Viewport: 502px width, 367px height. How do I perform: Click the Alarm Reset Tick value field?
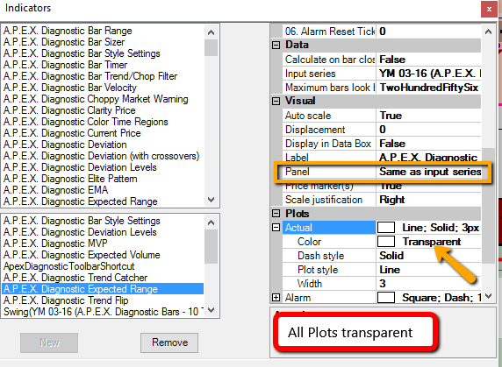[428, 32]
